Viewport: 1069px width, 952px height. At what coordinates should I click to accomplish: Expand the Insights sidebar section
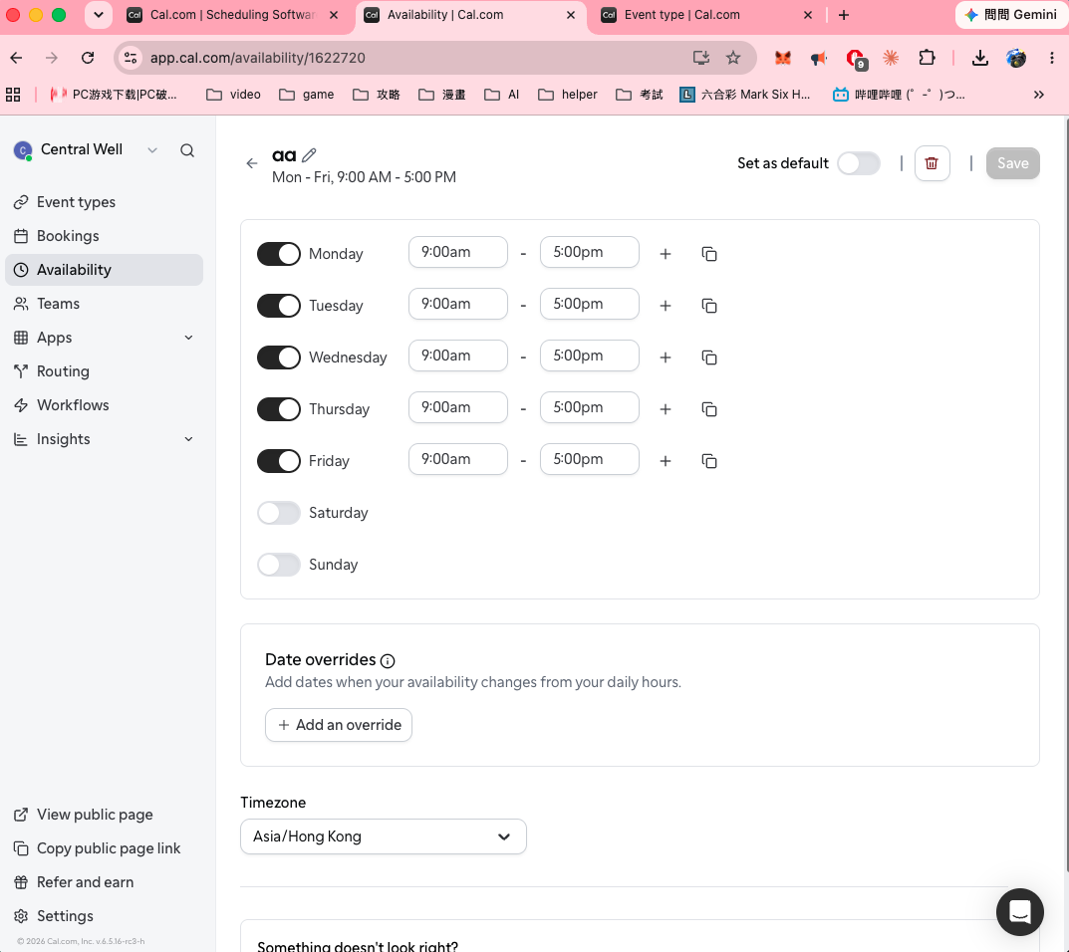(x=189, y=439)
